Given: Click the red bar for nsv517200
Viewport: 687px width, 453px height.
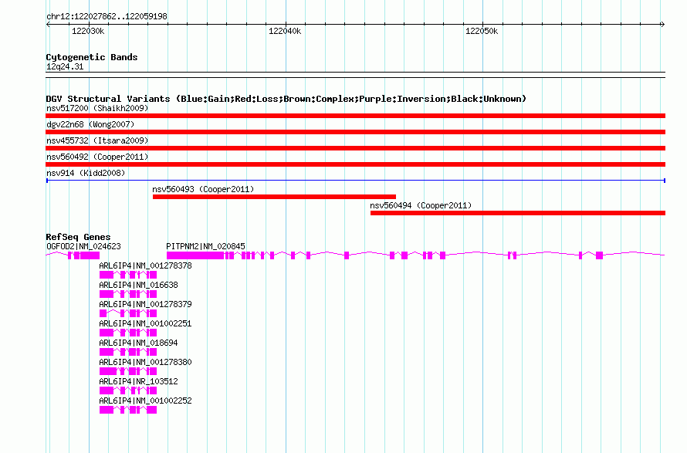Looking at the screenshot, I should pos(355,116).
